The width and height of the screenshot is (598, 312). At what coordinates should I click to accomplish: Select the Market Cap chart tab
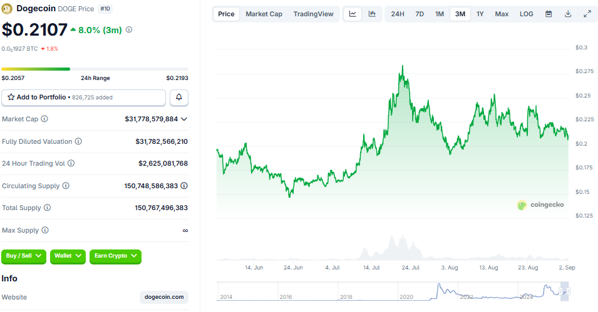[x=264, y=14]
